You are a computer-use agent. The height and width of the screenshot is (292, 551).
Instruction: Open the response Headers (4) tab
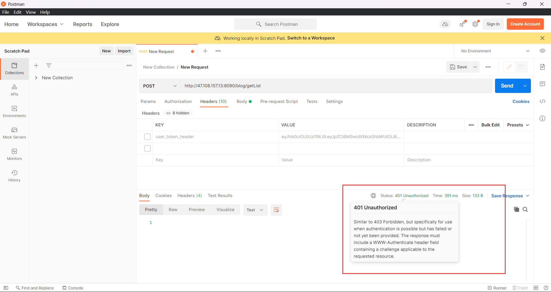[190, 196]
